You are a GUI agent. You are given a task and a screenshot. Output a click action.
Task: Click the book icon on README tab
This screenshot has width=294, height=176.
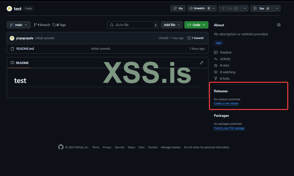pos(12,63)
